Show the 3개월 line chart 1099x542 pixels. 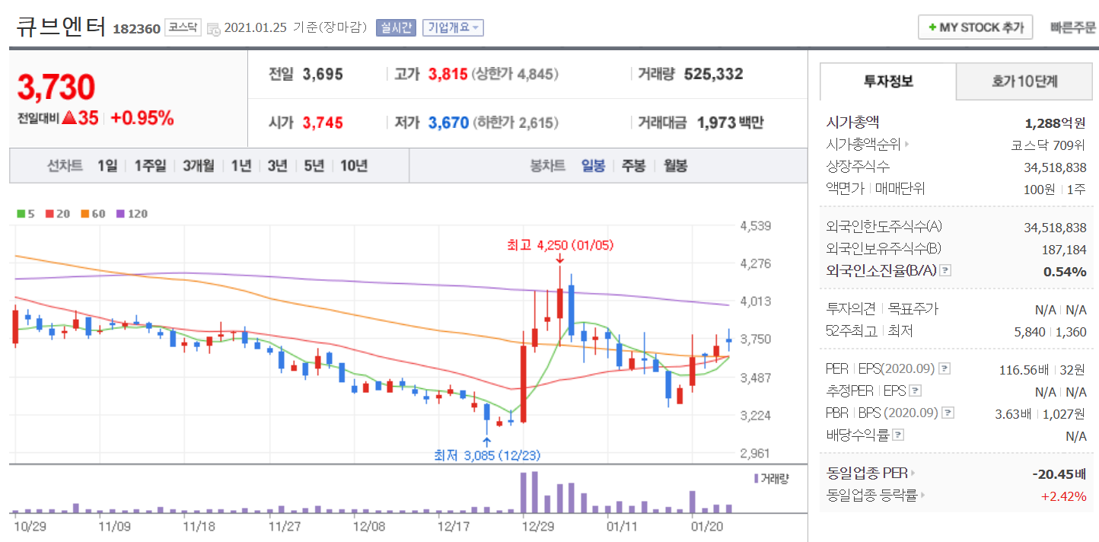point(198,166)
